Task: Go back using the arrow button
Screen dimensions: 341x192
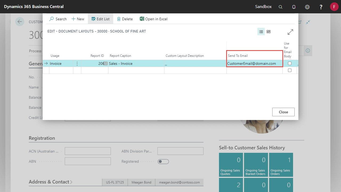Action: coord(20,22)
